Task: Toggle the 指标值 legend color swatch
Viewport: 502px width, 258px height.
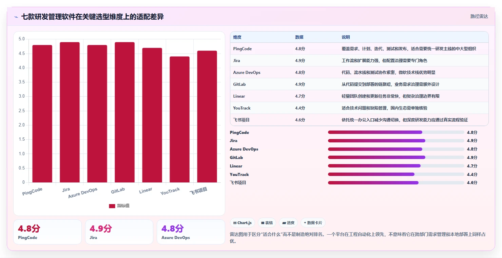Action: coord(112,206)
